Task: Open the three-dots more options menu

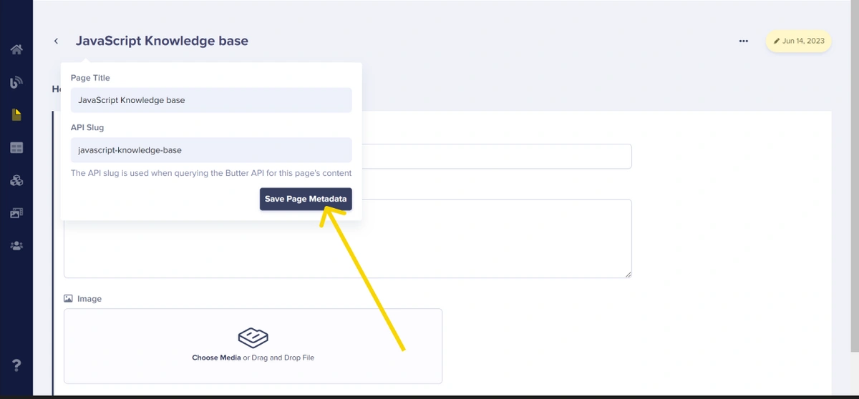Action: [x=744, y=41]
